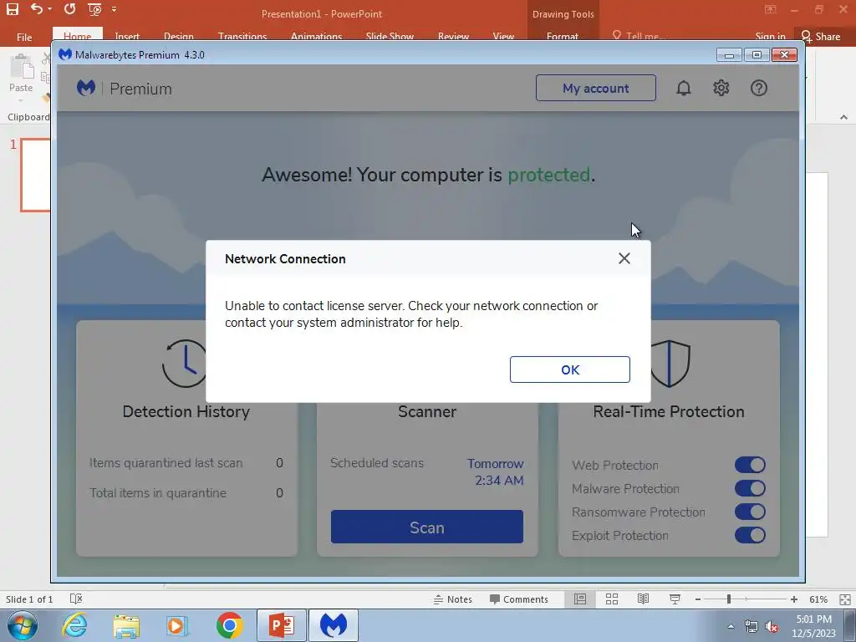
Task: Switch to Slide Sorter view icon
Action: [x=612, y=599]
